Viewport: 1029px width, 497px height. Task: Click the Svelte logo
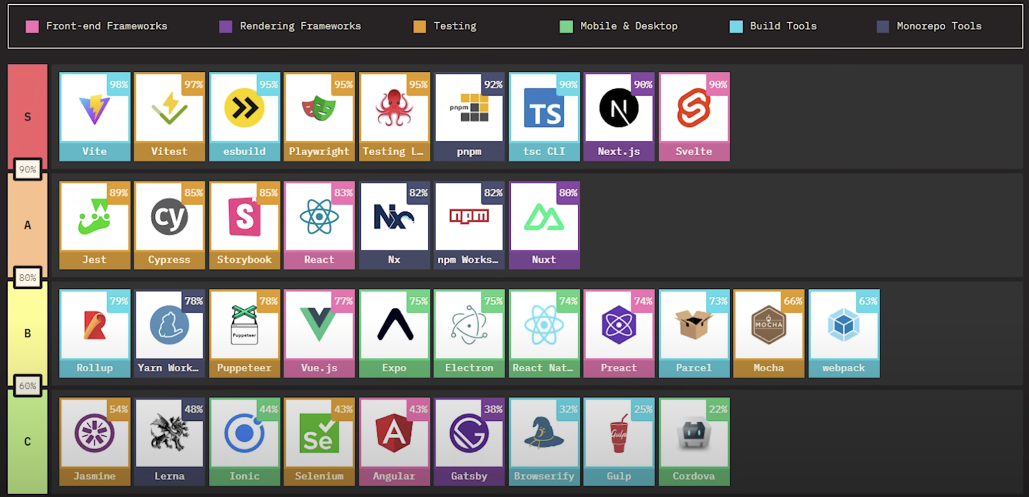pyautogui.click(x=694, y=108)
